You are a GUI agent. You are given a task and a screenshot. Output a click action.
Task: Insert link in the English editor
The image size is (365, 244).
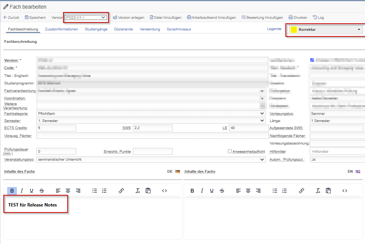point(301,191)
